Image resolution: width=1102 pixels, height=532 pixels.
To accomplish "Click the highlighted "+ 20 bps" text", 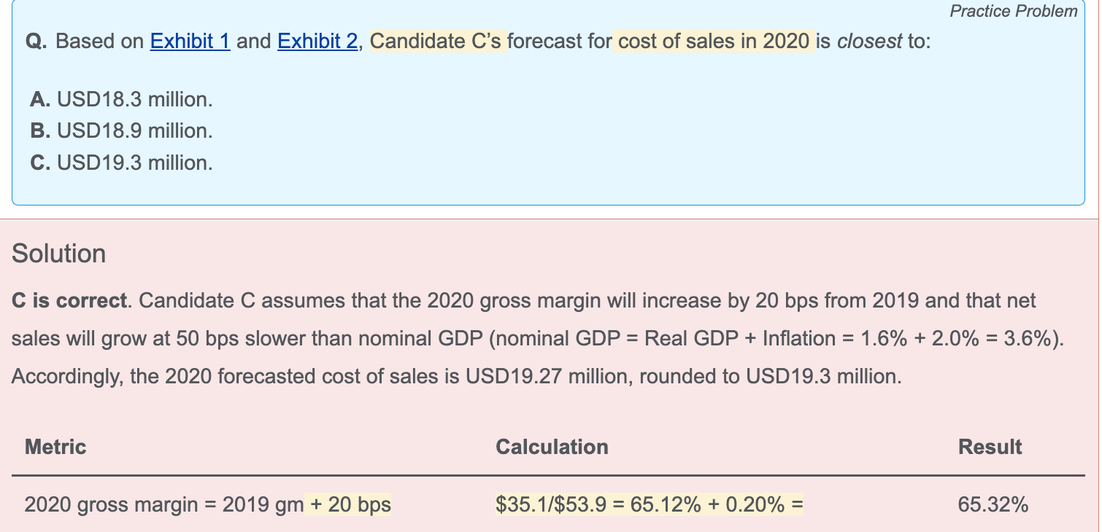I will [350, 504].
